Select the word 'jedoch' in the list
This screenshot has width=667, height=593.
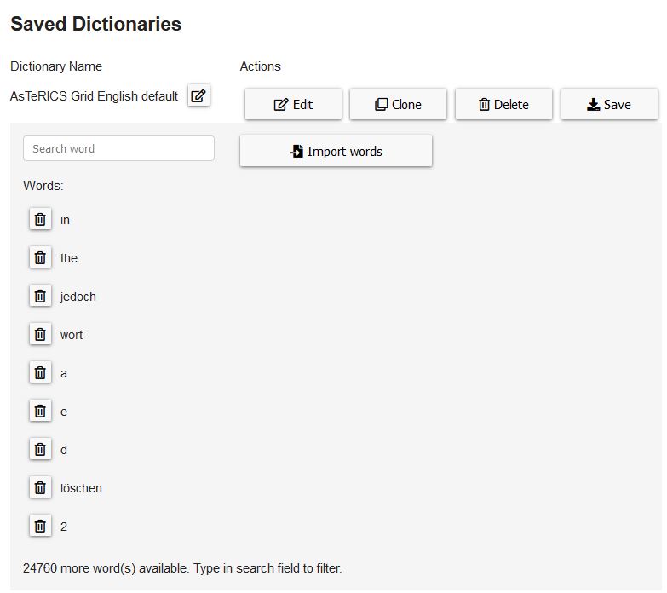pyautogui.click(x=78, y=296)
